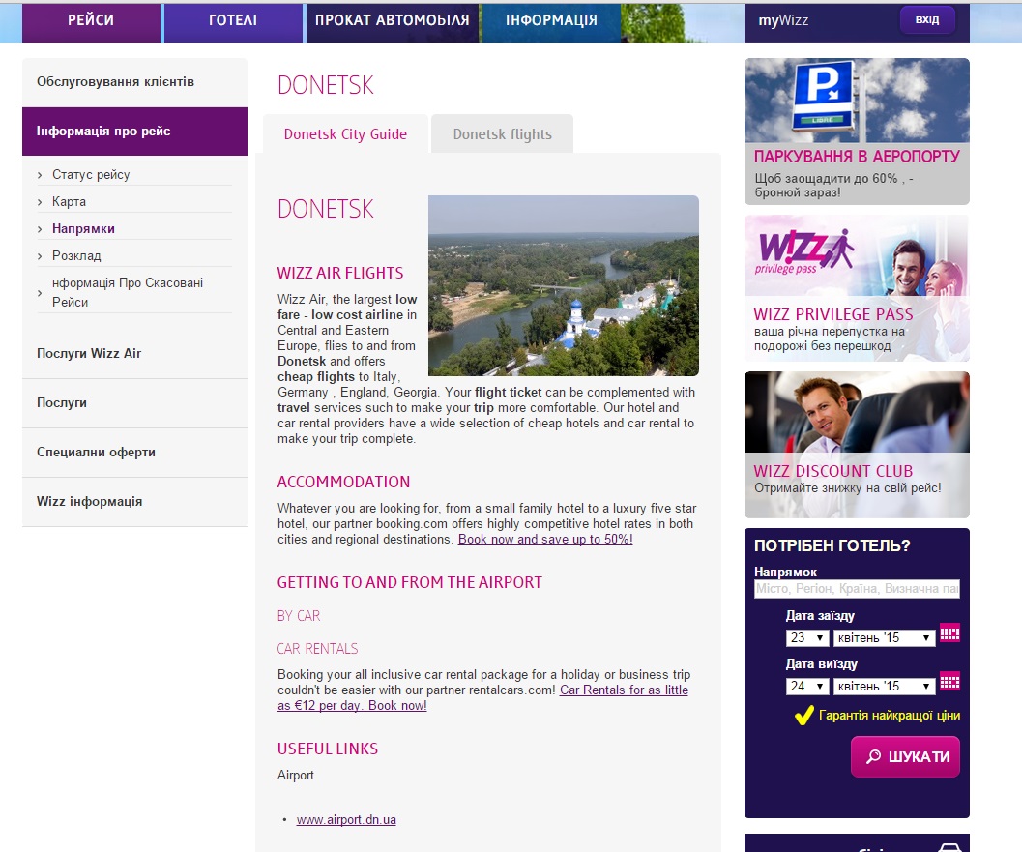Open check-in date calendar icon

pos(949,633)
